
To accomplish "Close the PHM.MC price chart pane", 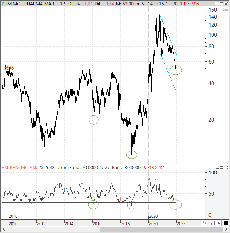I will 226,4.
